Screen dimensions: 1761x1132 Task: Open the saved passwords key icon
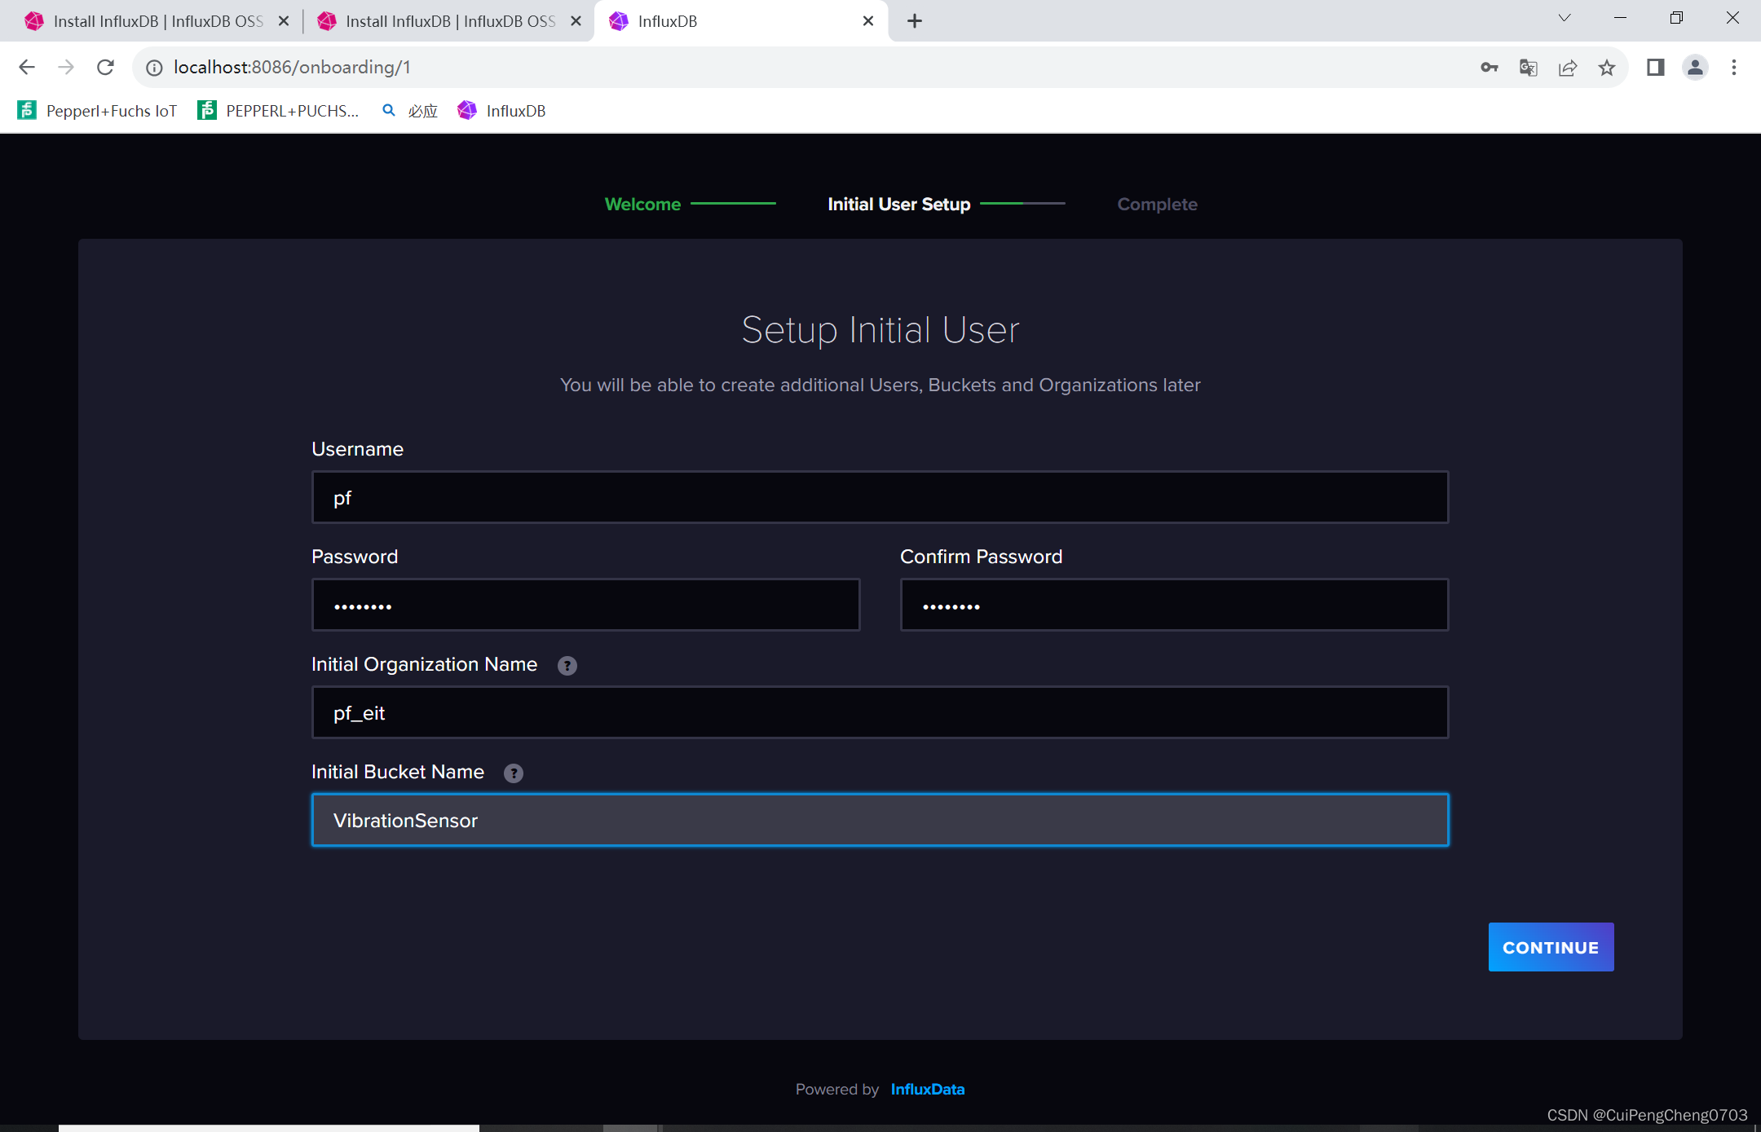[x=1489, y=68]
